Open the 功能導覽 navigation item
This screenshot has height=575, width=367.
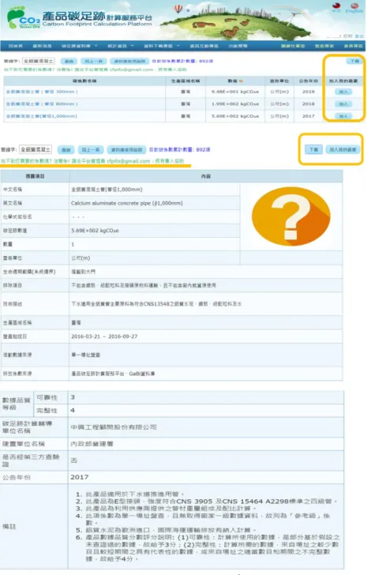tap(238, 46)
